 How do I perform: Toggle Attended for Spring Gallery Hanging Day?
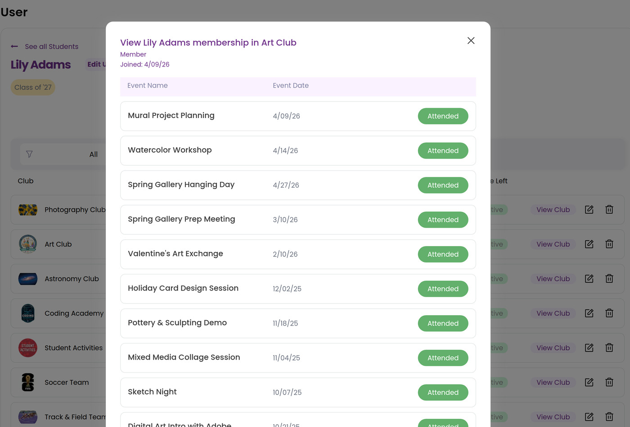pyautogui.click(x=443, y=185)
